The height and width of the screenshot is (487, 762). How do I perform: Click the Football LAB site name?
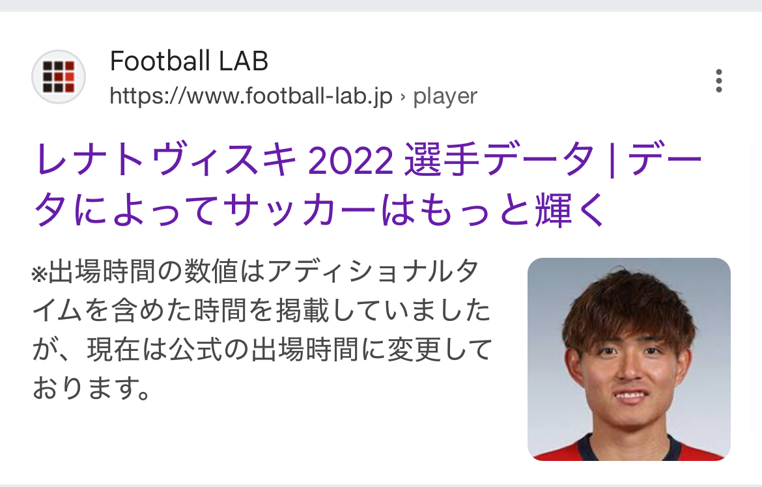pyautogui.click(x=189, y=61)
